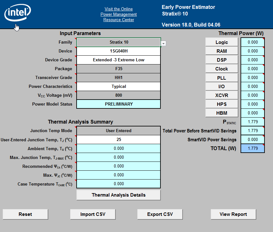Screen dimensions: 273x232
Task: Select the Clock thermal power value cell
Action: click(x=253, y=69)
